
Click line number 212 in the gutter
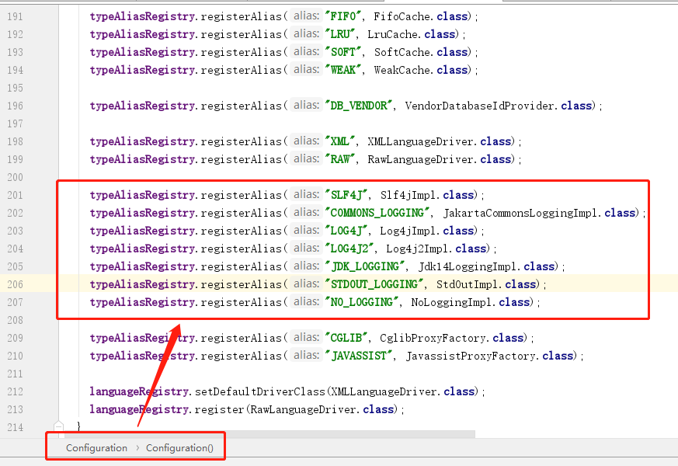point(15,391)
